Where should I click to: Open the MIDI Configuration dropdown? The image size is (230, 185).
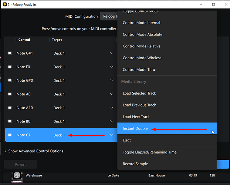pos(109,16)
